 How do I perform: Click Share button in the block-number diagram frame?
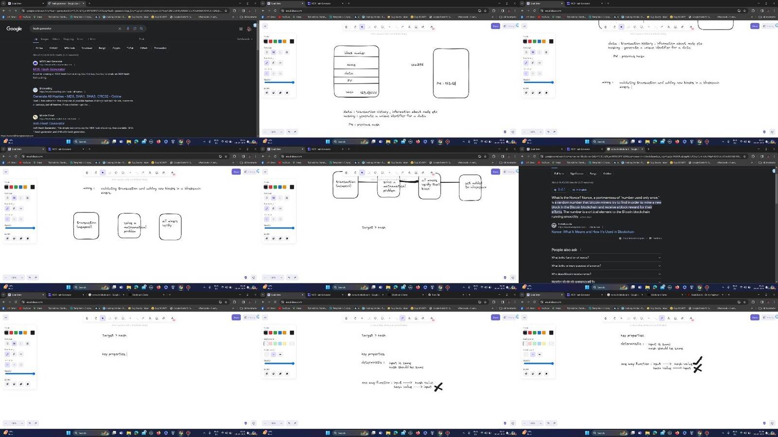[495, 26]
